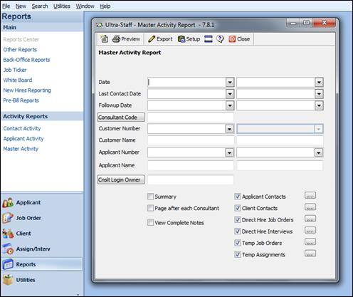Click the red Close toolbar icon
Screen dimensions: 353x297
tap(232, 39)
